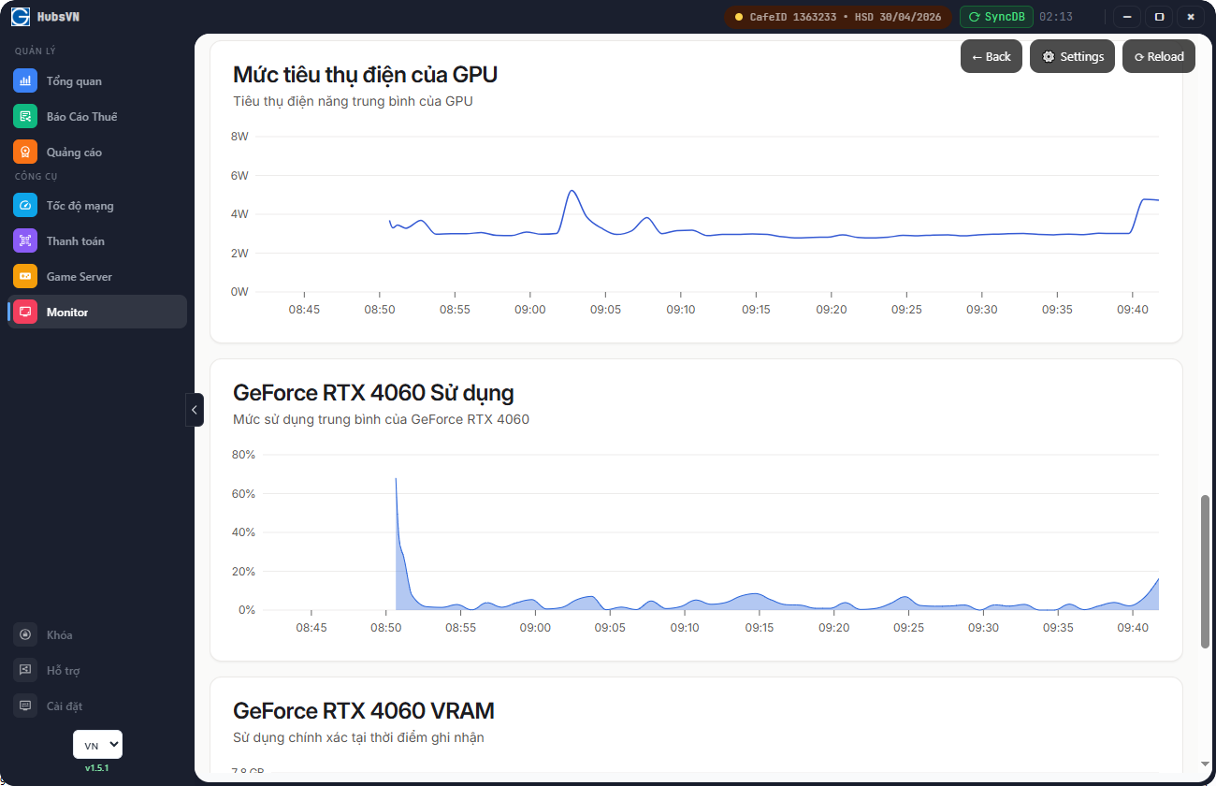Open the Hỗ trợ support icon
1216x786 pixels.
25,670
